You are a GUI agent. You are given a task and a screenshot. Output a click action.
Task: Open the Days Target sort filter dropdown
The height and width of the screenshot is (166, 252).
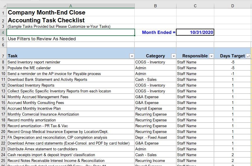click(248, 56)
